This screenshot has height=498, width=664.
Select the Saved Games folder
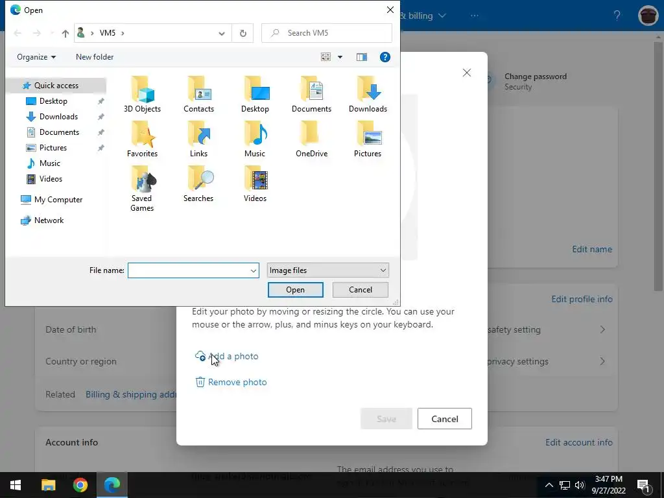142,189
